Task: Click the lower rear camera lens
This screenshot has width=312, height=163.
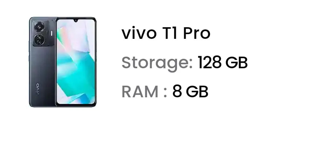Action: 39,40
